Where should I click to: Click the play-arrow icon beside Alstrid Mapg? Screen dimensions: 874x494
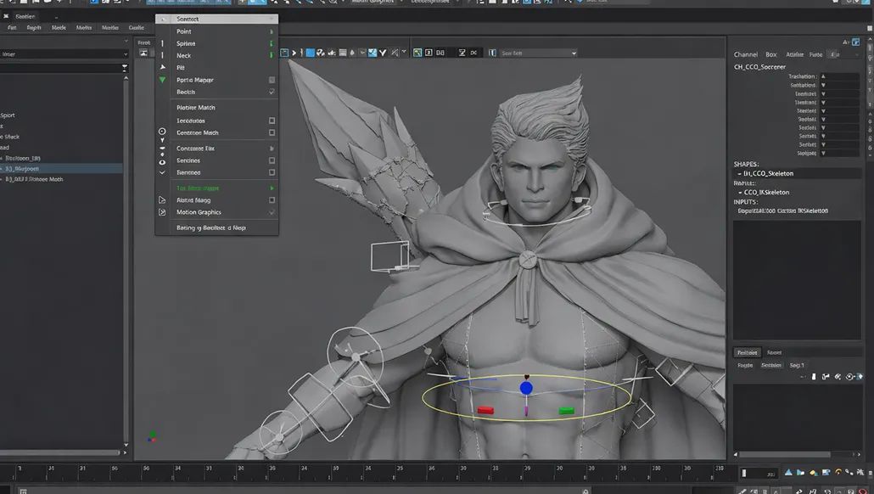coord(162,200)
